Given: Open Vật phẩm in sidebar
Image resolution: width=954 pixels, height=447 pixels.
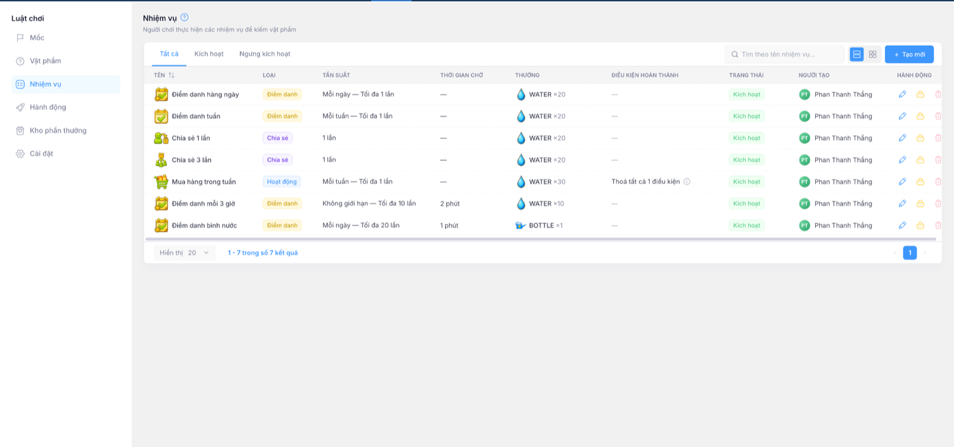Looking at the screenshot, I should 45,61.
